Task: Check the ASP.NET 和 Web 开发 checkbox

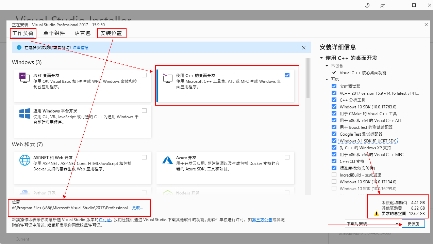Action: pos(144,157)
